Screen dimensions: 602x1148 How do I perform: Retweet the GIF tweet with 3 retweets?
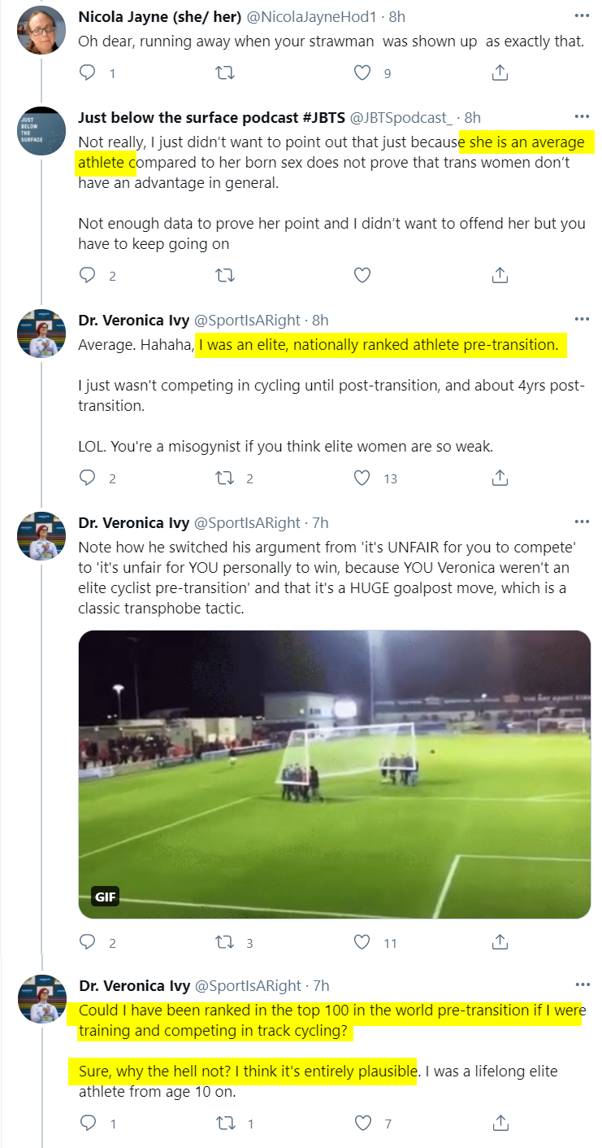pos(224,942)
